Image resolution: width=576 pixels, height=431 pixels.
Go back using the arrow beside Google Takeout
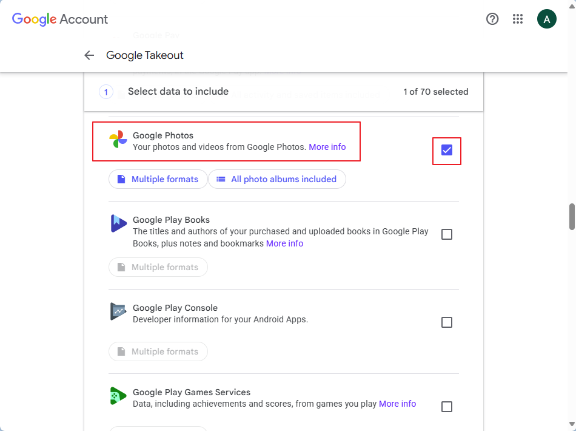[89, 55]
